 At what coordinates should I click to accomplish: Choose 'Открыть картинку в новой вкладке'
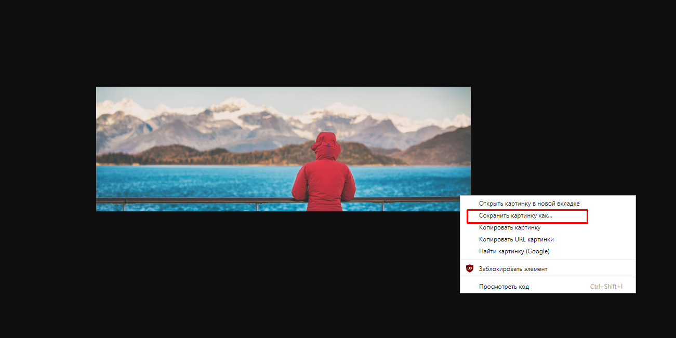point(548,204)
